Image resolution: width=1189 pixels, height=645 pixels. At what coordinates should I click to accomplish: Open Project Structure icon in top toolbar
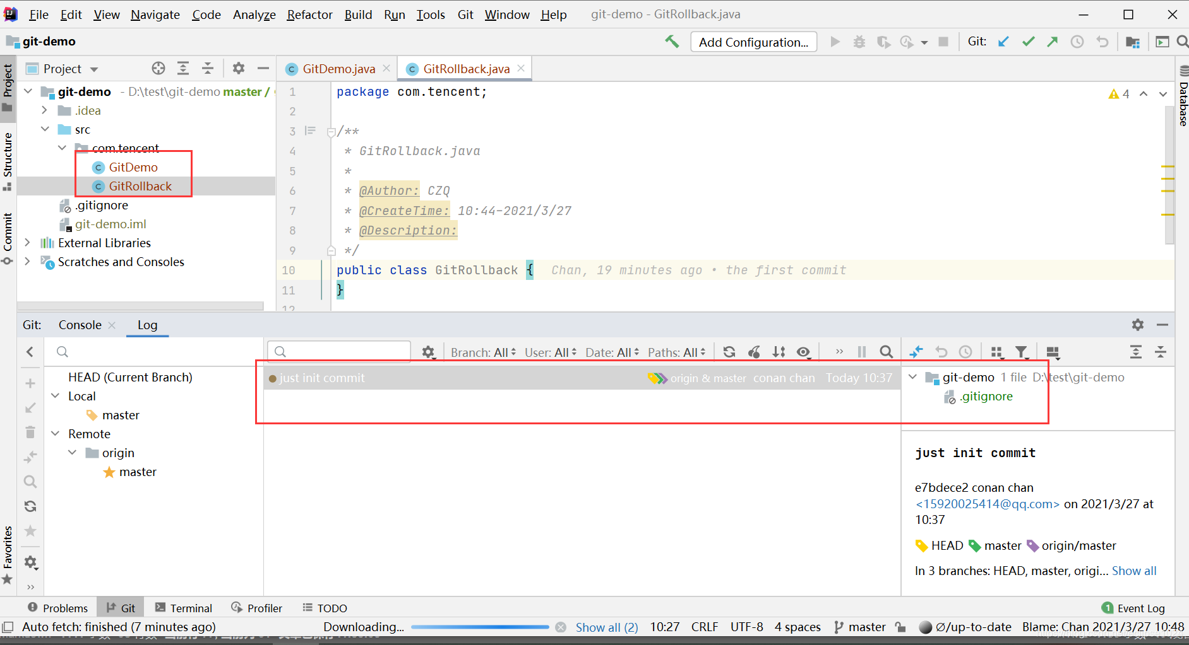1133,42
